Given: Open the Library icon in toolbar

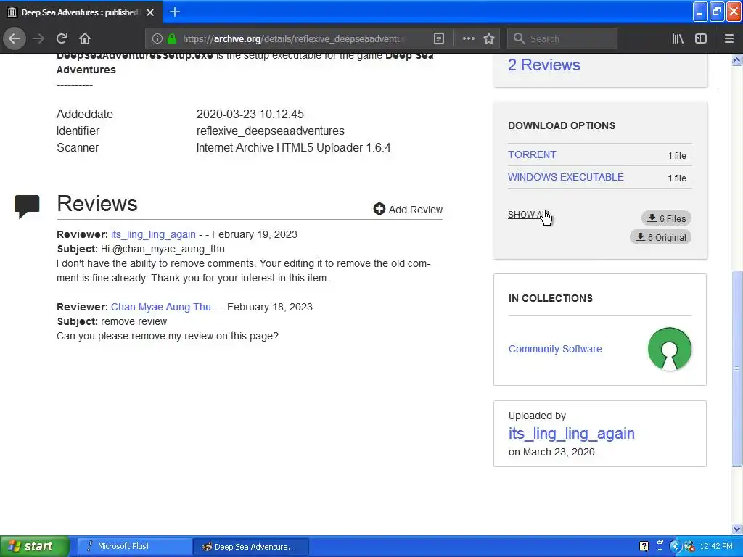Looking at the screenshot, I should [678, 38].
